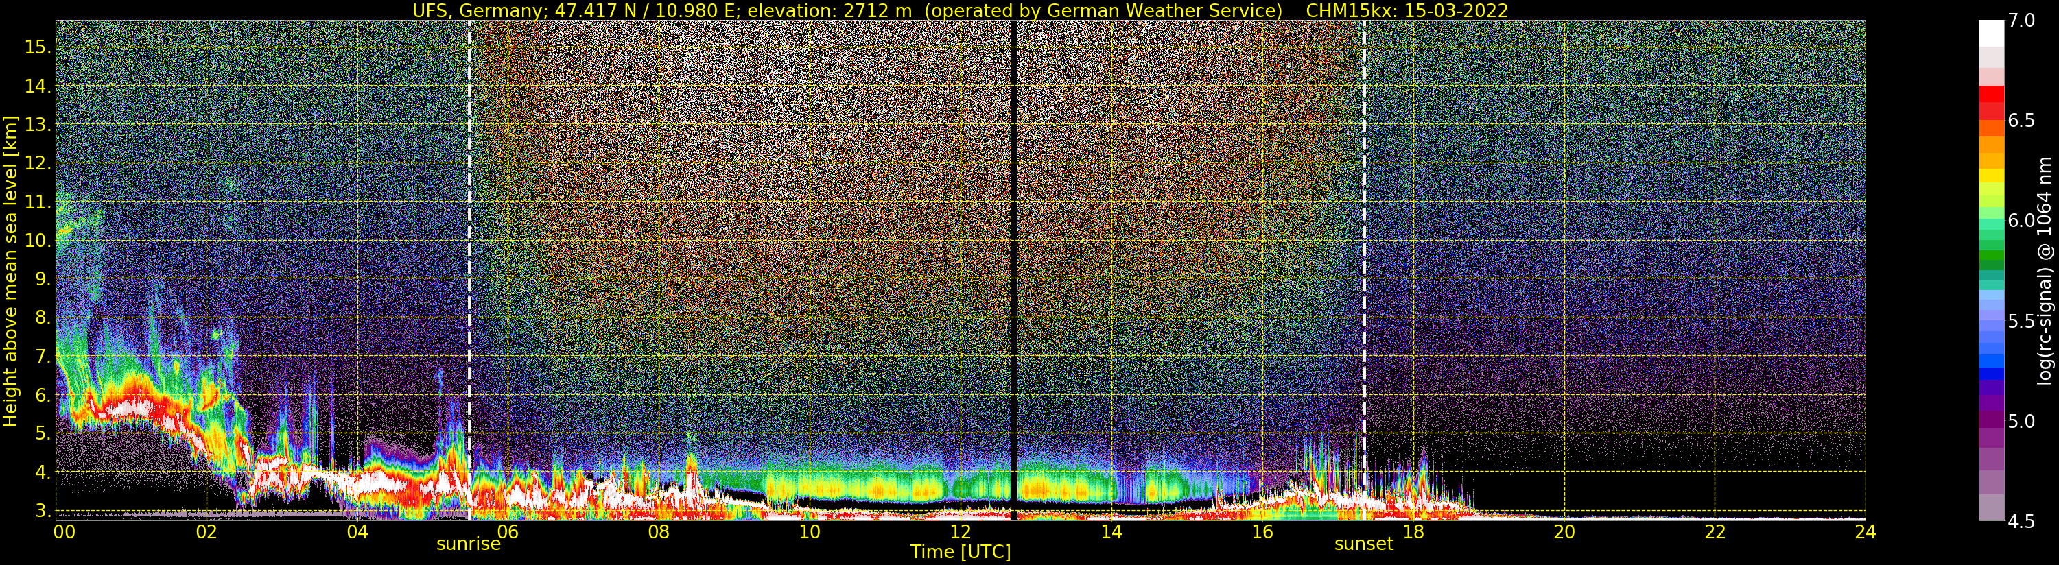Screen dimensions: 2059x565
Task: Click the red colorbar swatch just above the 6.5 mark
Action: point(1992,110)
